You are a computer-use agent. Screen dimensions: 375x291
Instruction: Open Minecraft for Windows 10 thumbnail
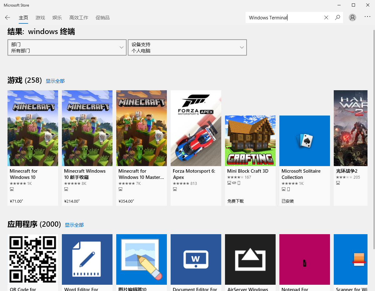(x=33, y=128)
